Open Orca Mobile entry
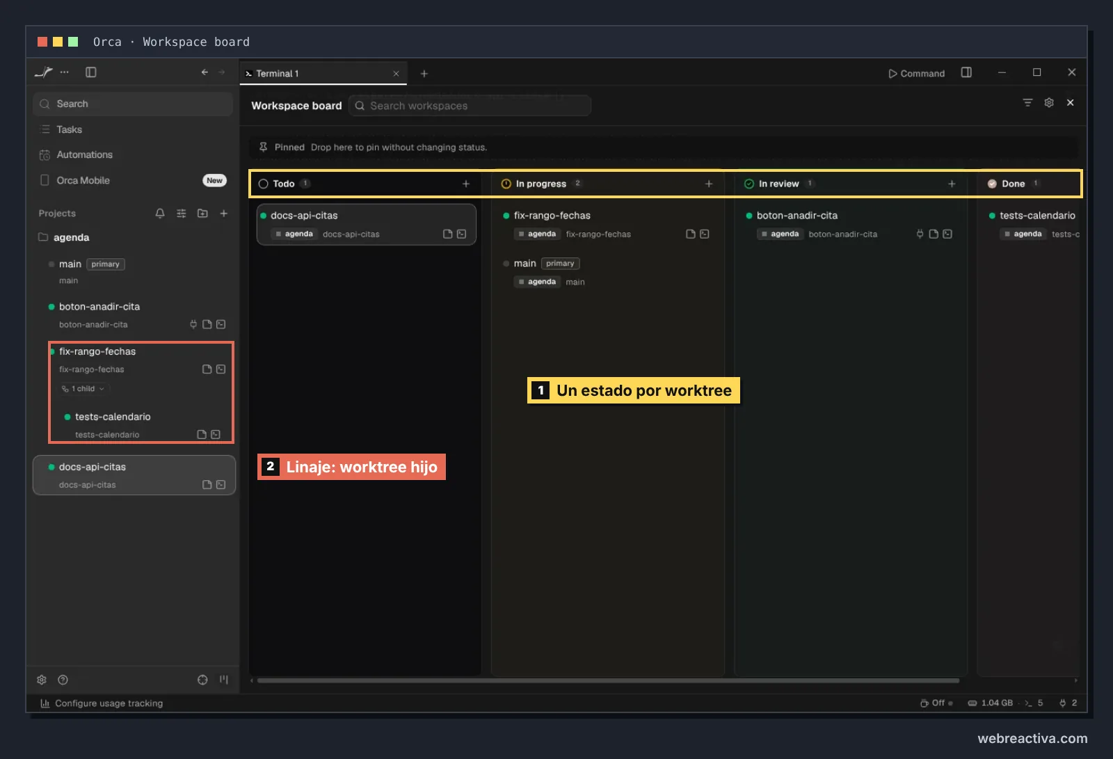This screenshot has height=759, width=1113. coord(133,180)
